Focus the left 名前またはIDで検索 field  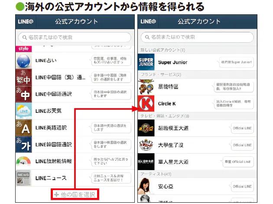(x=75, y=37)
